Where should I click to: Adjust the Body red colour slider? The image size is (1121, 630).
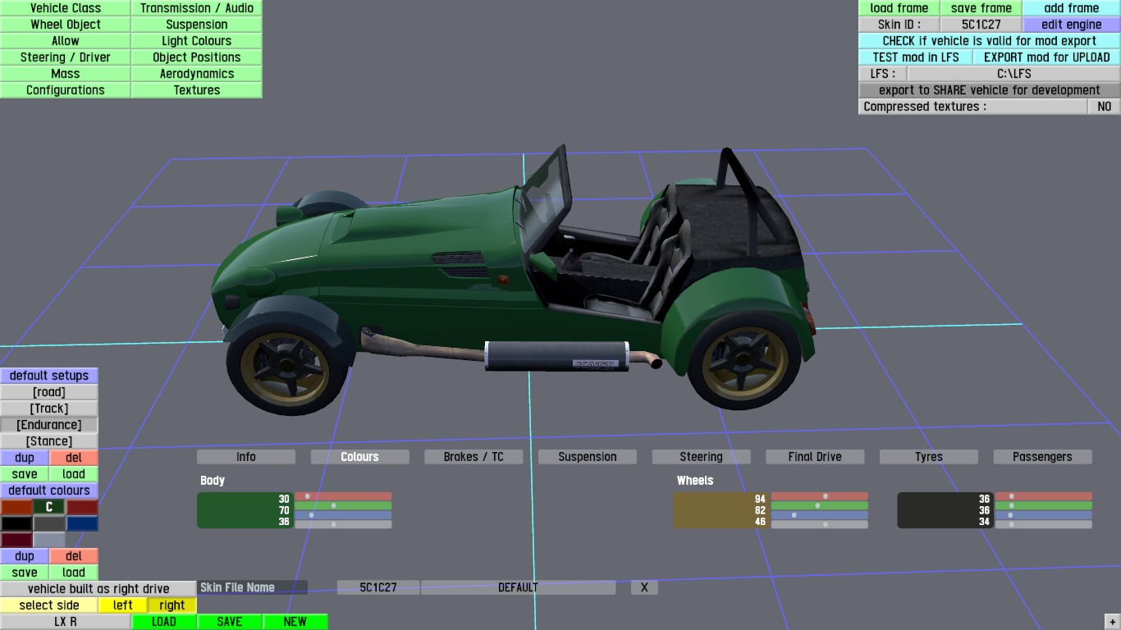[343, 496]
